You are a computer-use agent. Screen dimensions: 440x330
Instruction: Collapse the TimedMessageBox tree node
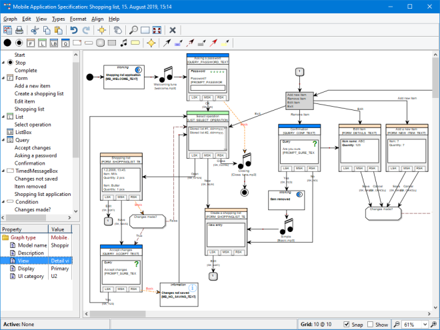(3, 171)
